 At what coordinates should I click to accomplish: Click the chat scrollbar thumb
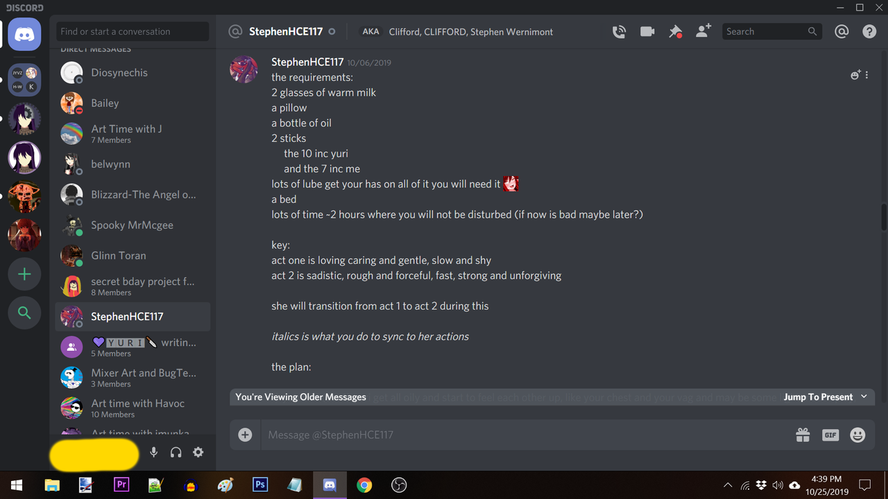(884, 216)
